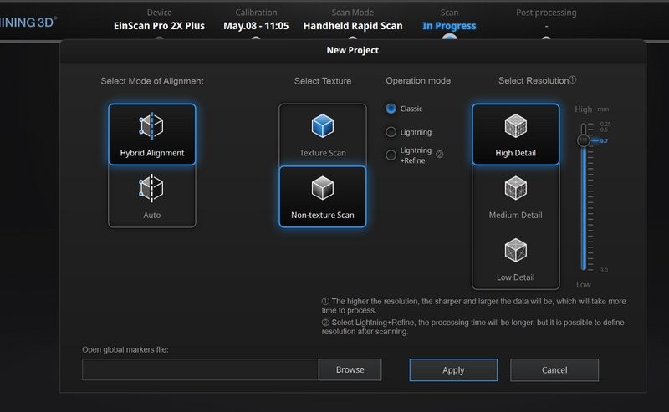Screen dimensions: 669x412
Task: Click the info icon beside Select Resolution
Action: click(573, 80)
